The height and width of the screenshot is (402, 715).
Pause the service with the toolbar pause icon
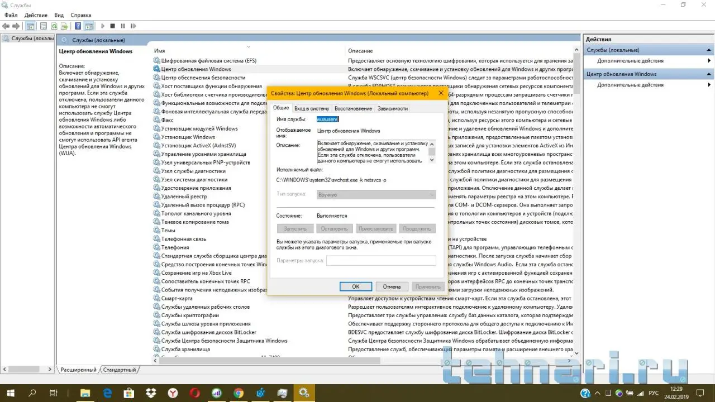tap(122, 26)
